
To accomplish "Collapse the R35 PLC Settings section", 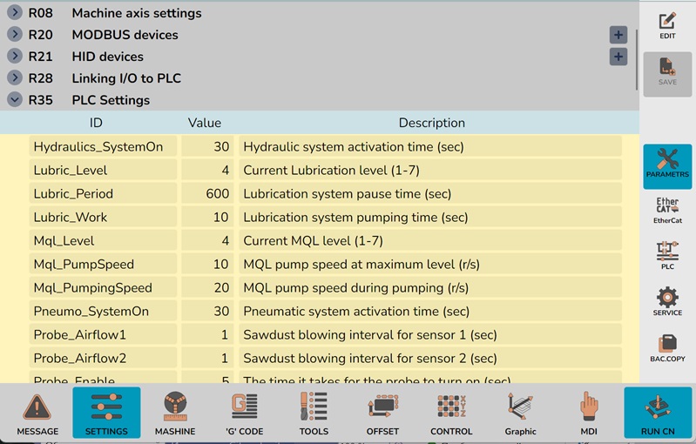I will tap(15, 100).
